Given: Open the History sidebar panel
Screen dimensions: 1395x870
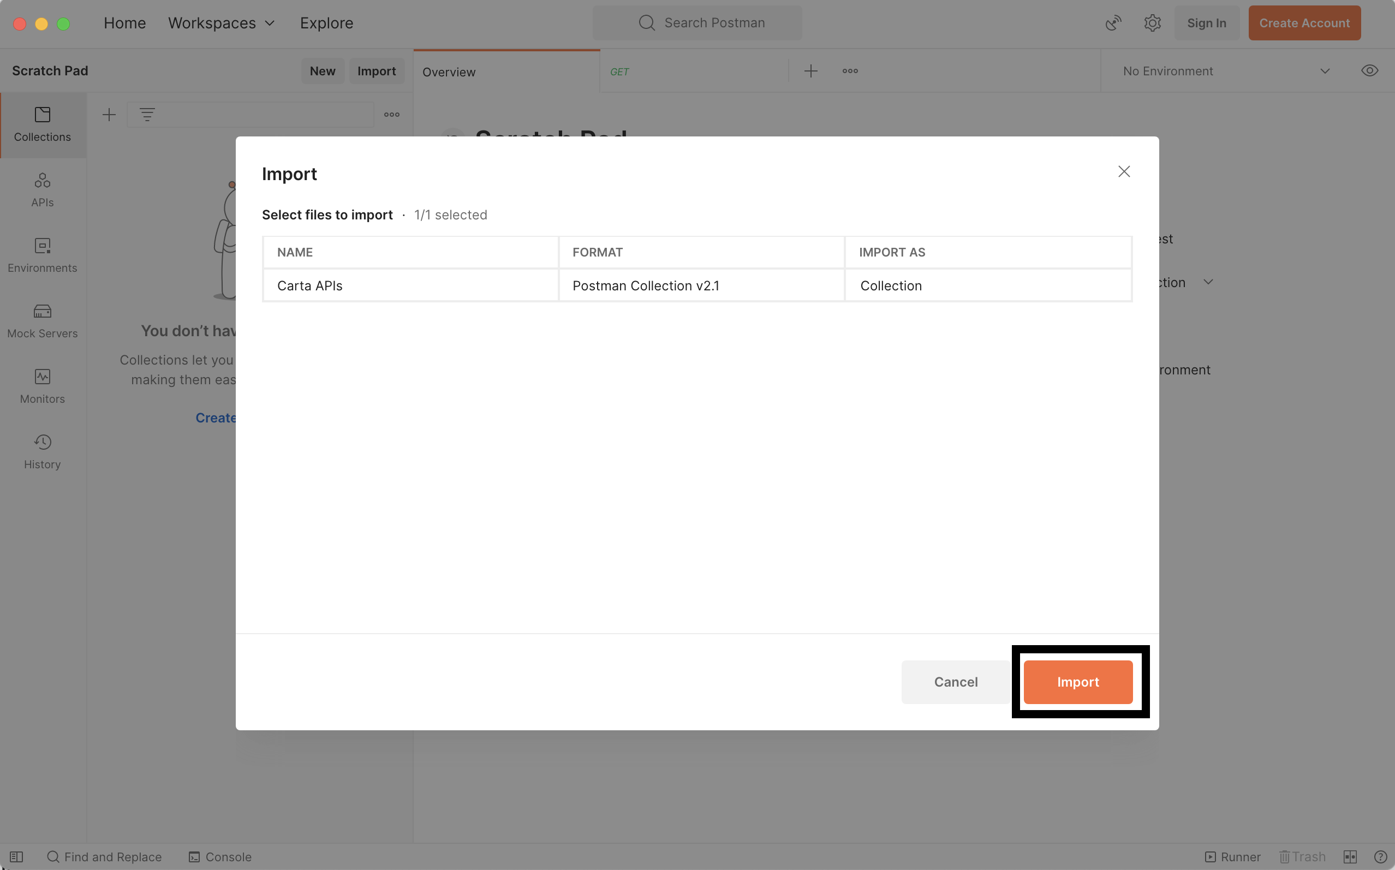Looking at the screenshot, I should [42, 452].
